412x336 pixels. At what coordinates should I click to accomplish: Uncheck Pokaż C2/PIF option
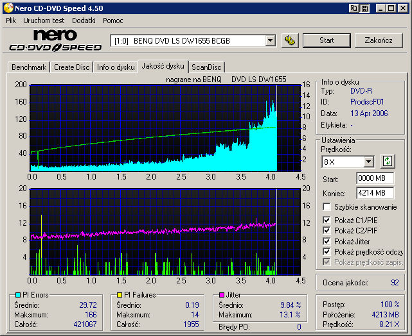(327, 231)
